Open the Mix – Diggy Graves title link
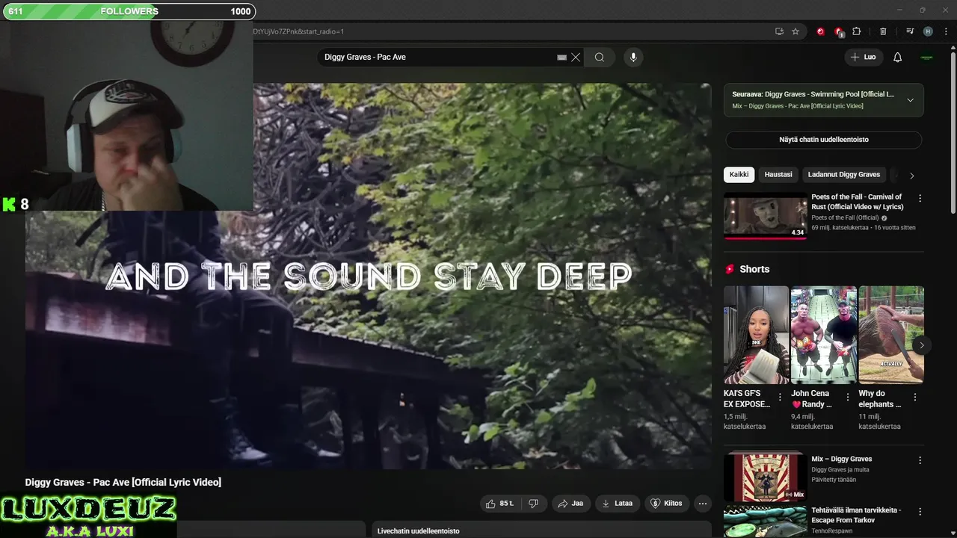 (x=841, y=460)
